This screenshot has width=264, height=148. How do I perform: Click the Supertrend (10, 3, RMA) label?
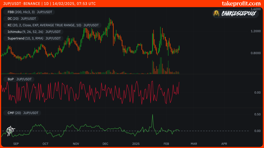[33, 38]
